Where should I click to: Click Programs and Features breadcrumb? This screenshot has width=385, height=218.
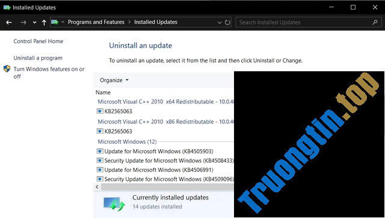[x=96, y=22]
